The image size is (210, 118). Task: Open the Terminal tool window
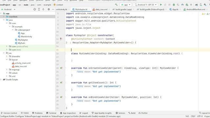point(51,113)
